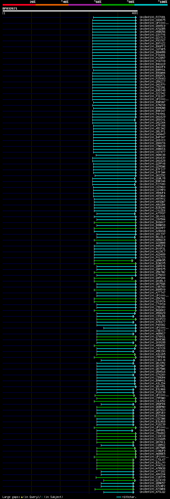Click the green ~80% identity legend segment
Screen dimensions: 170x499
coord(118,5)
